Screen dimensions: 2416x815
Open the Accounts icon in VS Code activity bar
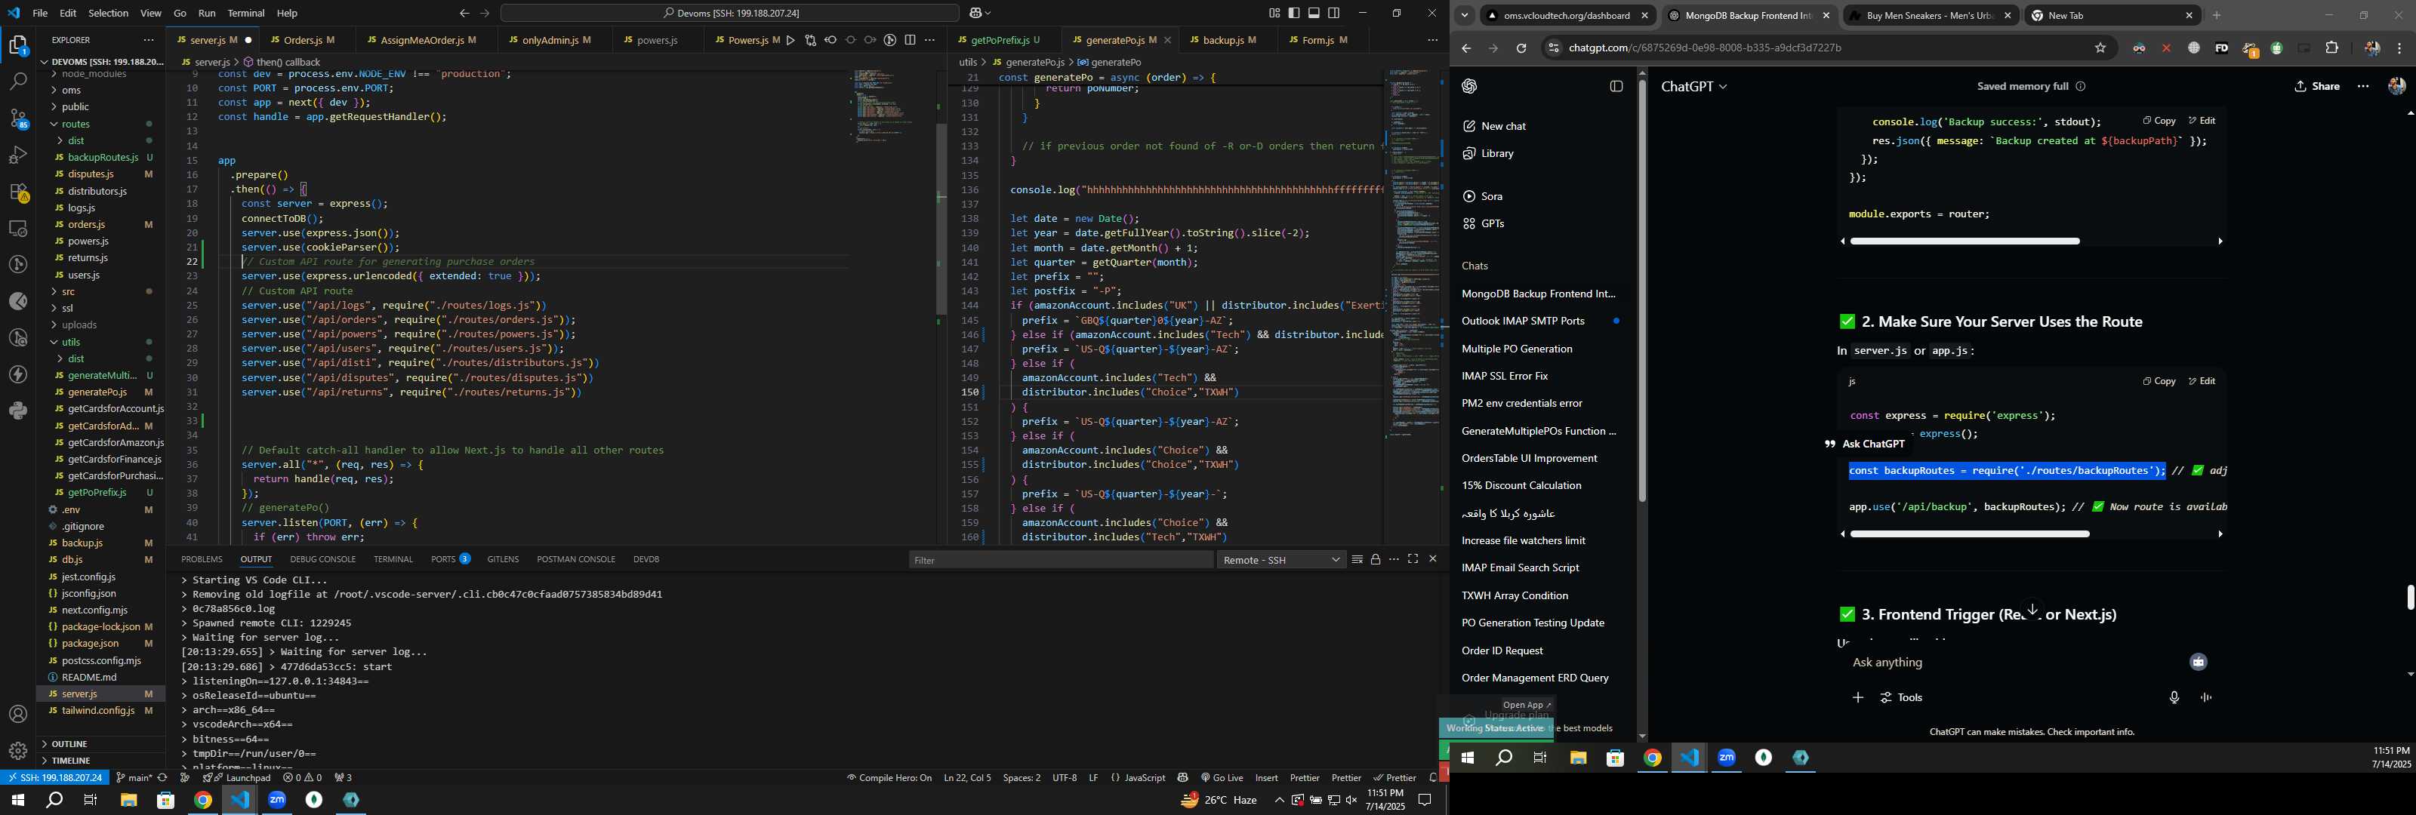pyautogui.click(x=18, y=715)
